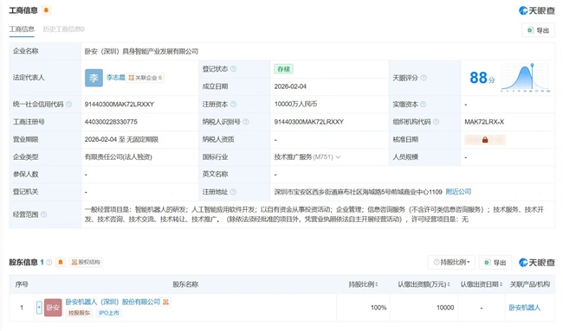The width and height of the screenshot is (563, 331).
Task: Switch to the 工商信息 tab
Action: click(22, 29)
